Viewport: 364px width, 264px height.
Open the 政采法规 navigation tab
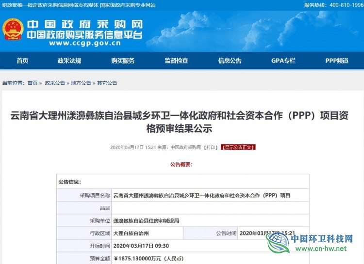pyautogui.click(x=69, y=61)
